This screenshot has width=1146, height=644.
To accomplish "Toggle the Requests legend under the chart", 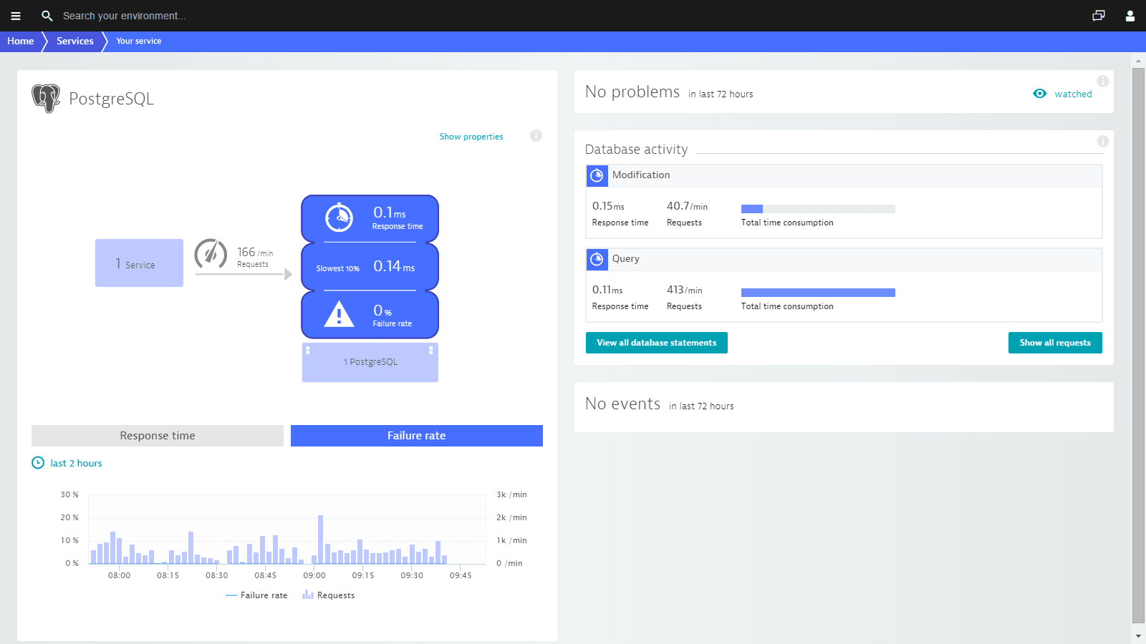I will [328, 595].
